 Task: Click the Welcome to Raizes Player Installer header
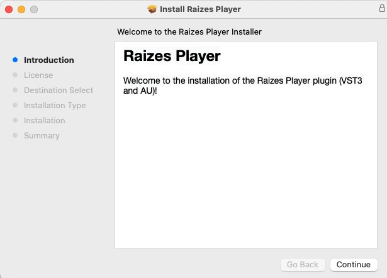click(189, 32)
